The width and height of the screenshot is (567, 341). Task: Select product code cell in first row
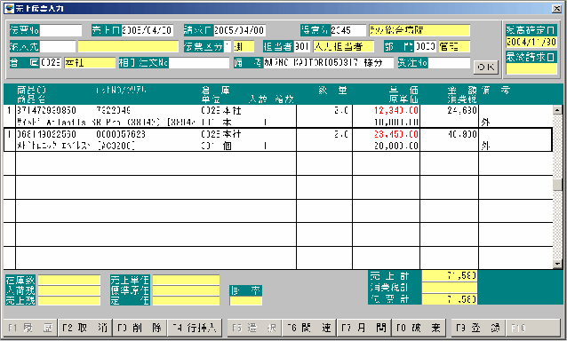(46, 110)
